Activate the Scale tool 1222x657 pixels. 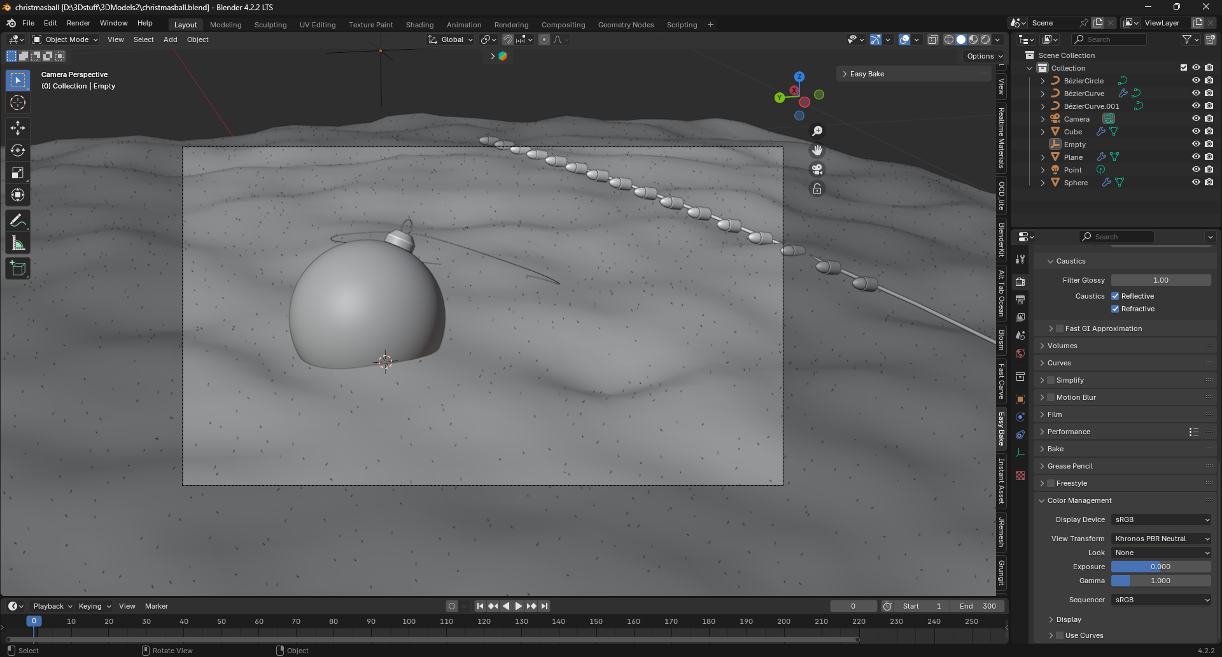[x=18, y=173]
